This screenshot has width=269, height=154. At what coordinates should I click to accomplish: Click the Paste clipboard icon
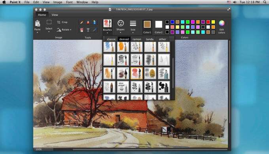pyautogui.click(x=37, y=23)
